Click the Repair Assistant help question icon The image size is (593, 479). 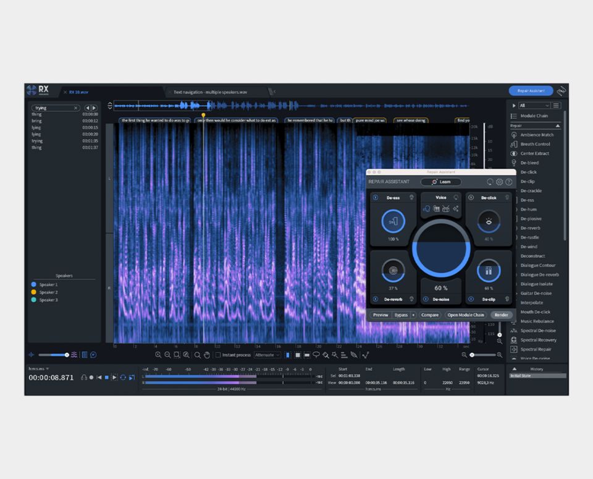pos(508,182)
